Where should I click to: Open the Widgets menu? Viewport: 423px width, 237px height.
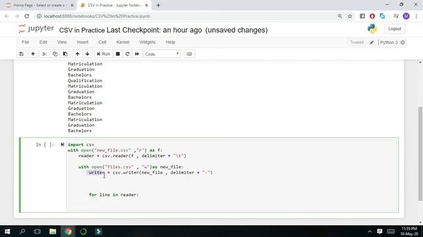(x=147, y=42)
